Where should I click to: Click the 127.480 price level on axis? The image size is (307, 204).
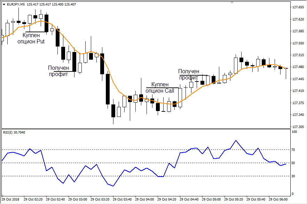click(298, 67)
